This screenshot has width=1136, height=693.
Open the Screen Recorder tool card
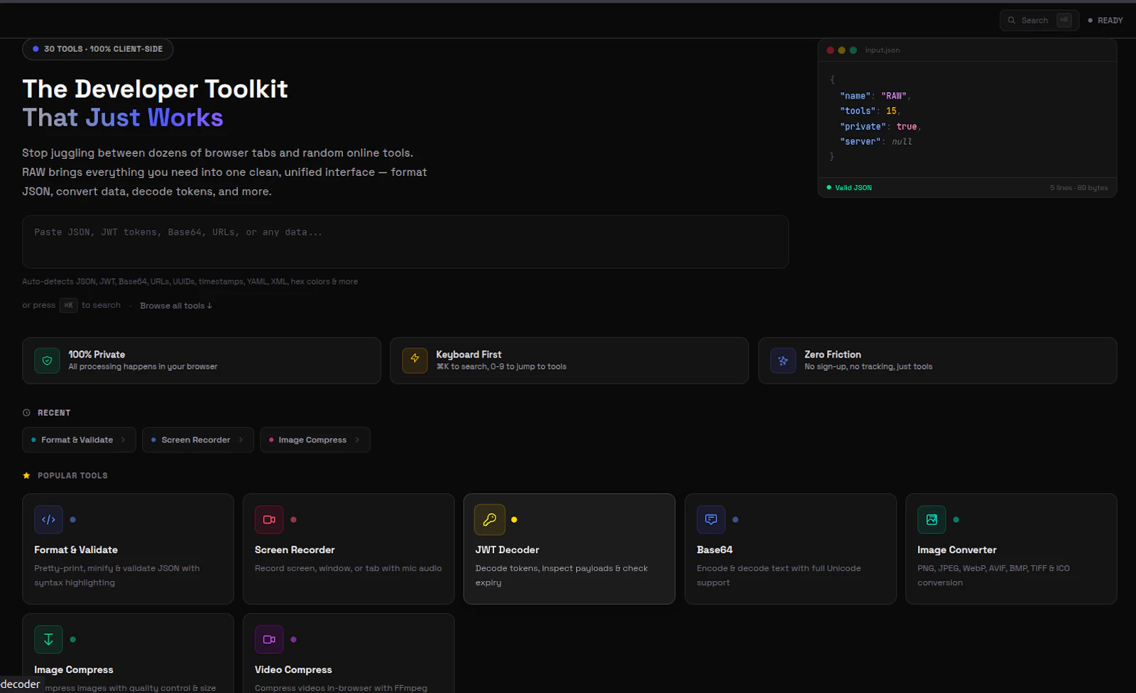349,549
